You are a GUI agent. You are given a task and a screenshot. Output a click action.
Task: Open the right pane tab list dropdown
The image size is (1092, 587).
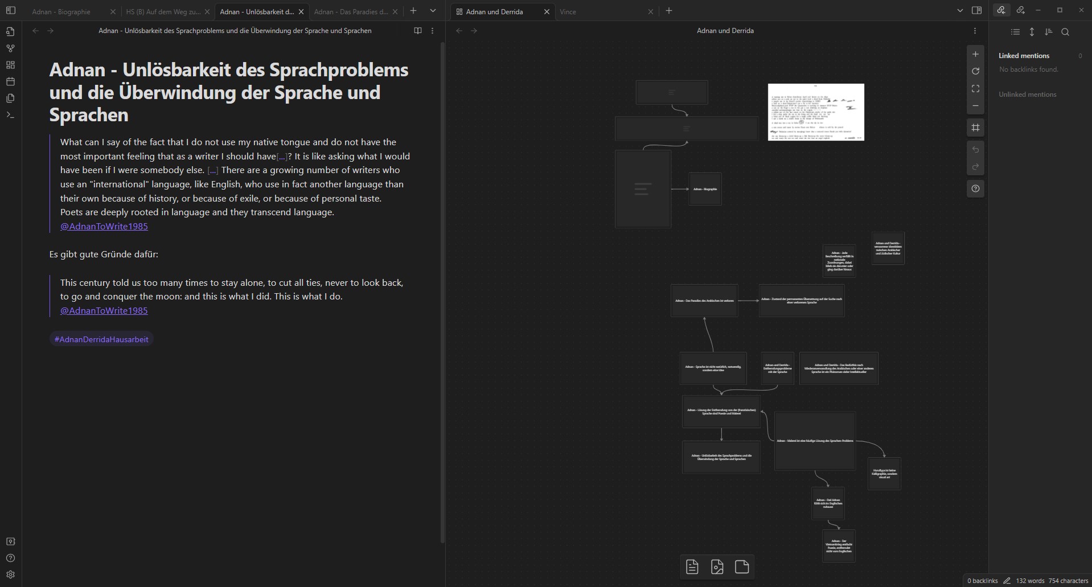(960, 11)
